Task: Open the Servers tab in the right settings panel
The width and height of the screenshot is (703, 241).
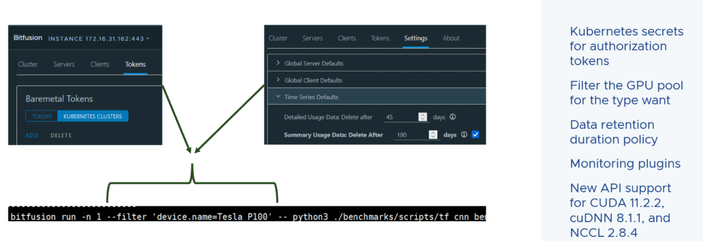Action: click(312, 38)
